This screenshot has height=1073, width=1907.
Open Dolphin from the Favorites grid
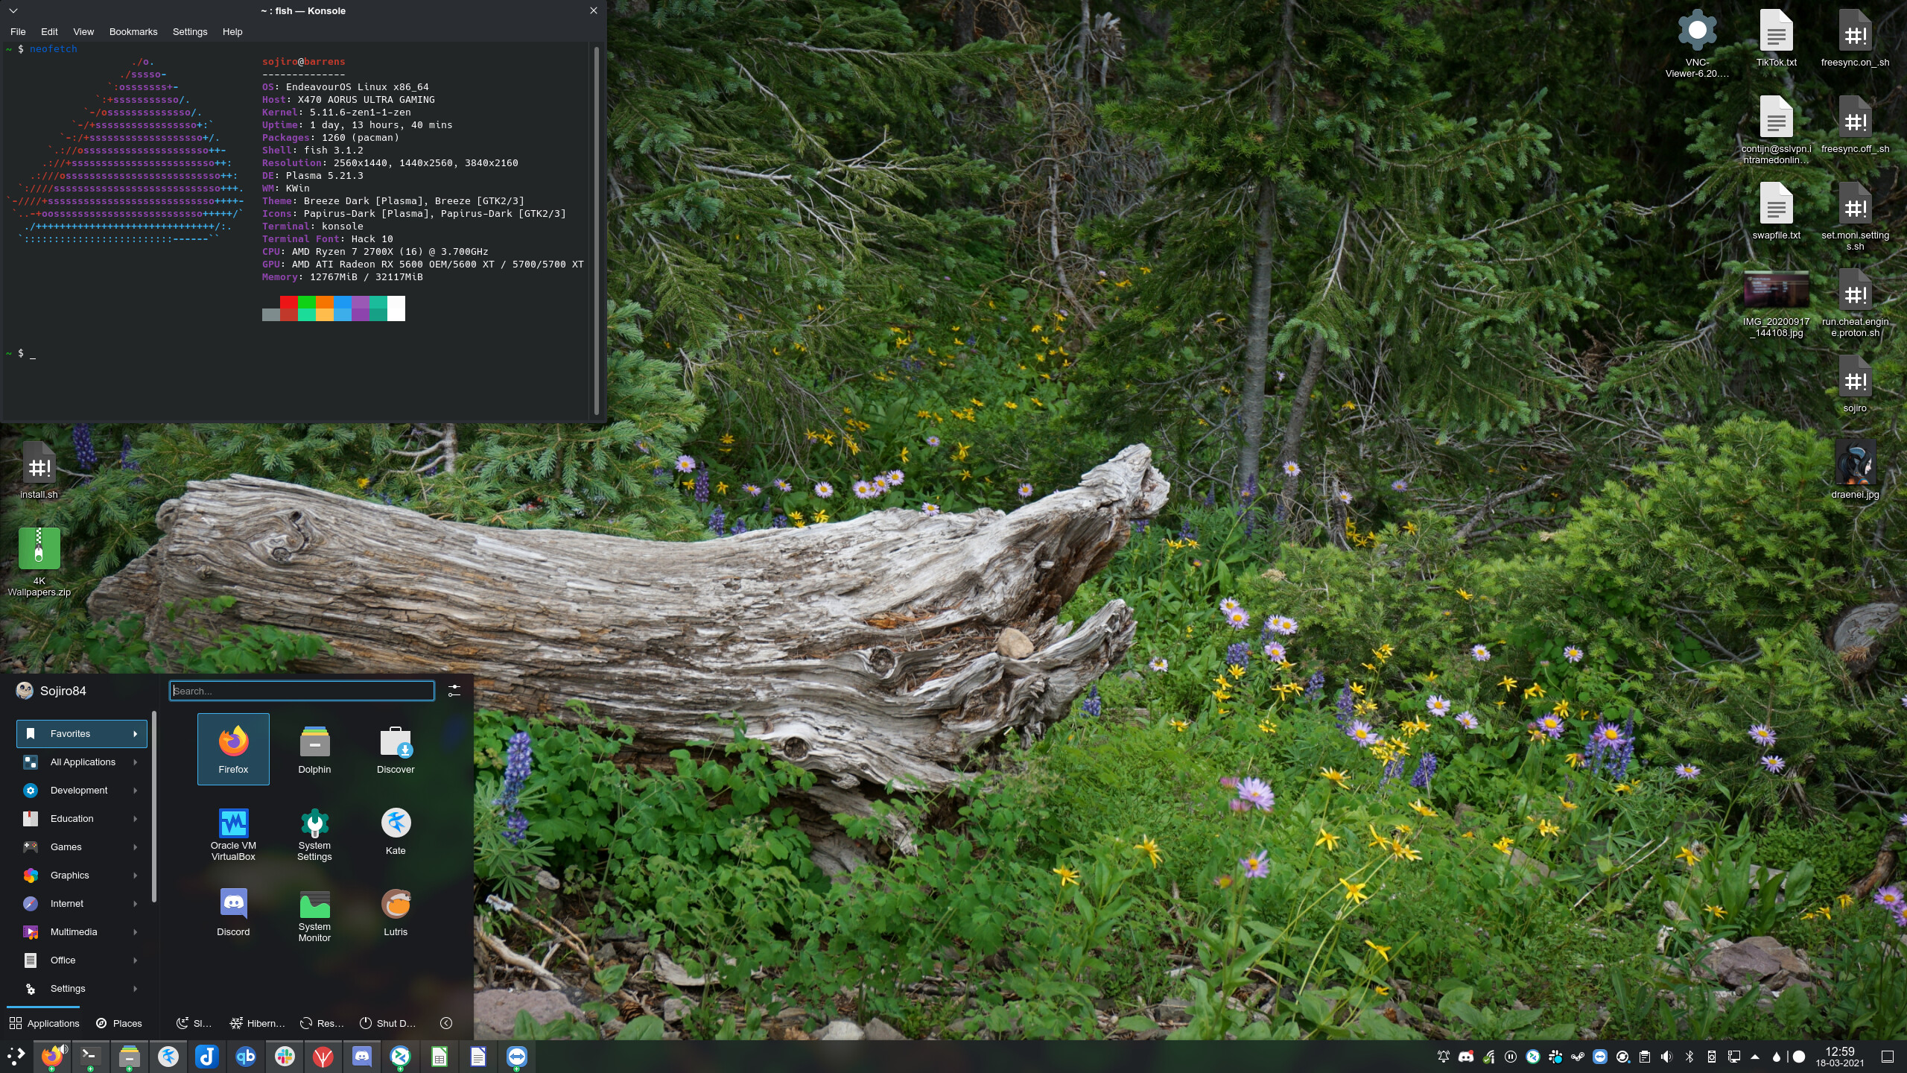(x=314, y=749)
